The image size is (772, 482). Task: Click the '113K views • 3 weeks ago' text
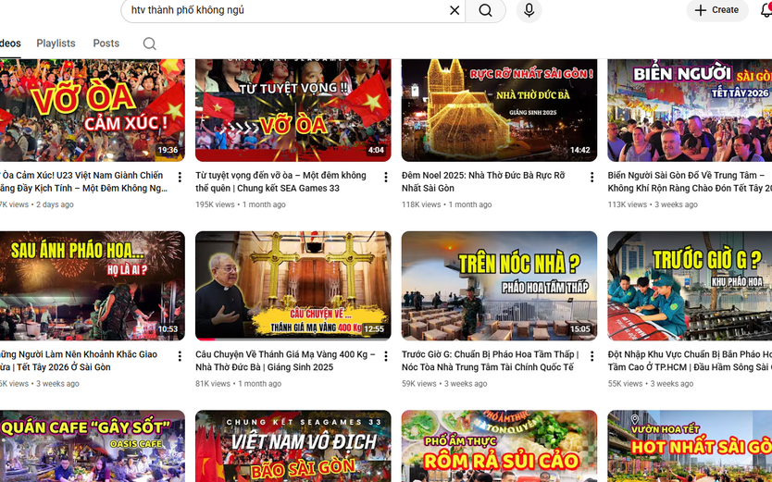pyautogui.click(x=653, y=204)
